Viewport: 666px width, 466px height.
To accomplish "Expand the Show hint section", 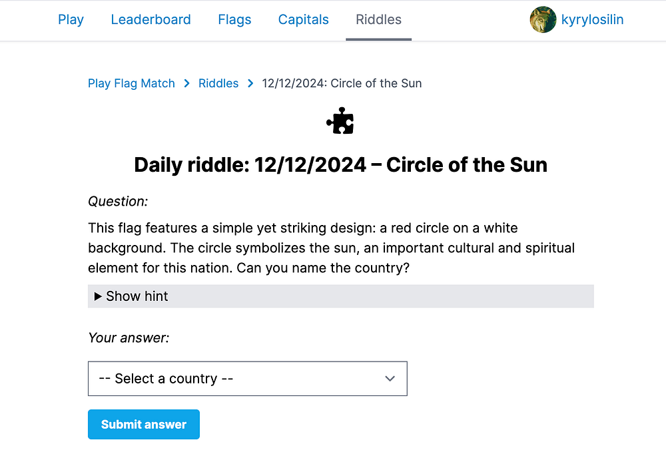I will click(131, 296).
